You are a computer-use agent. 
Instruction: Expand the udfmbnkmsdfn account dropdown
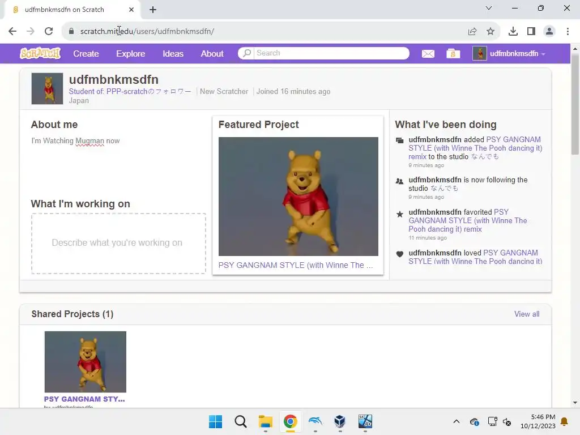pos(543,54)
